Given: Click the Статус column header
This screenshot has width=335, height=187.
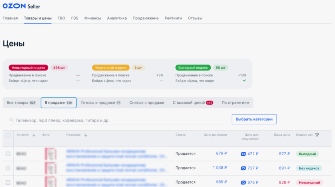Looking at the screenshot, I should 181,135.
